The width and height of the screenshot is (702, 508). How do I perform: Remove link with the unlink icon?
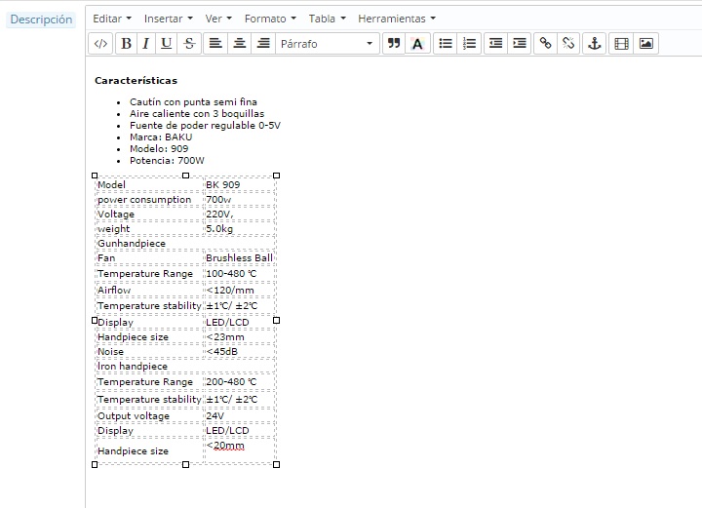coord(568,44)
